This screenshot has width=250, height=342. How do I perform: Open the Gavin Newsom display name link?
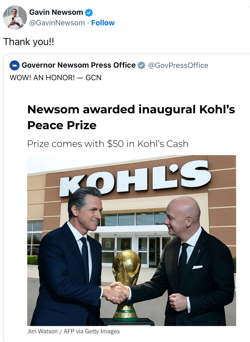click(56, 12)
